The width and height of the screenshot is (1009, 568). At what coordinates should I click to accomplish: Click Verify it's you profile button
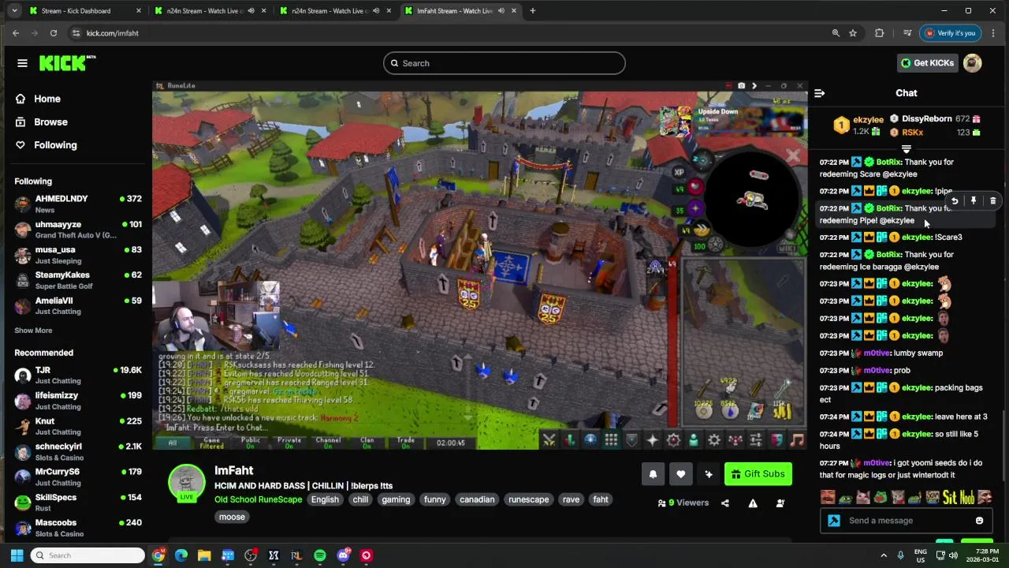[951, 33]
